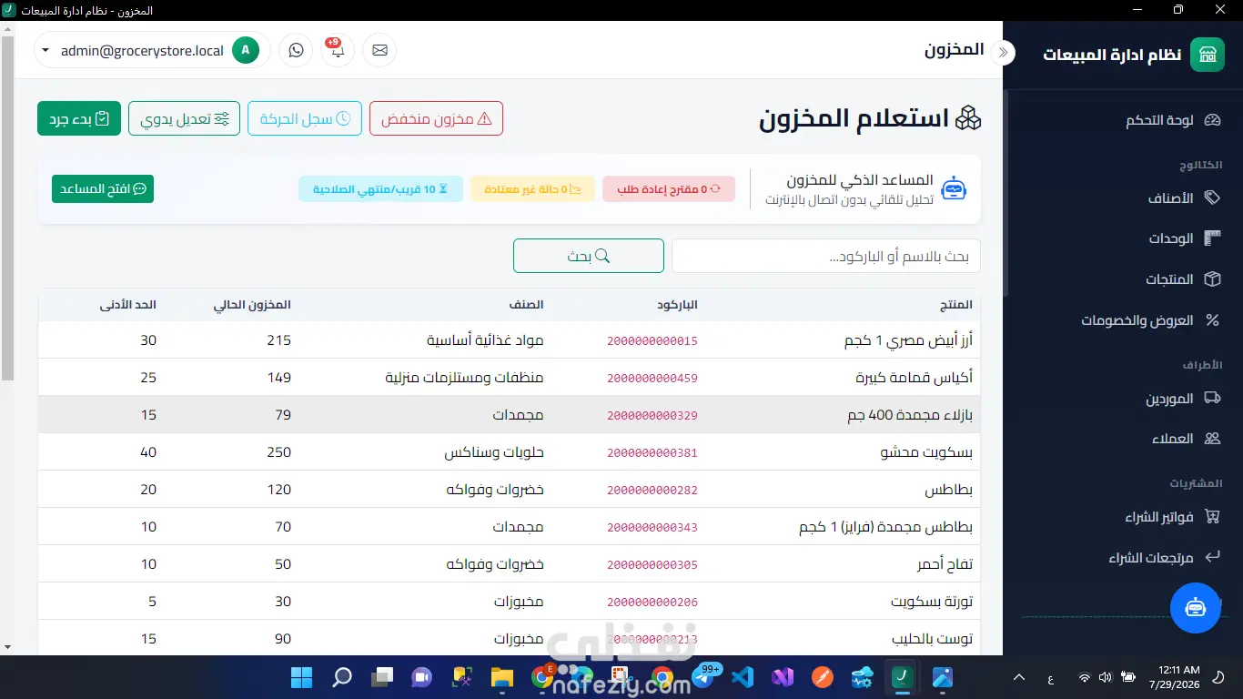Screen dimensions: 1243x699
Task: Click the 0 حالة غير معتادة badge
Action: 532,189
